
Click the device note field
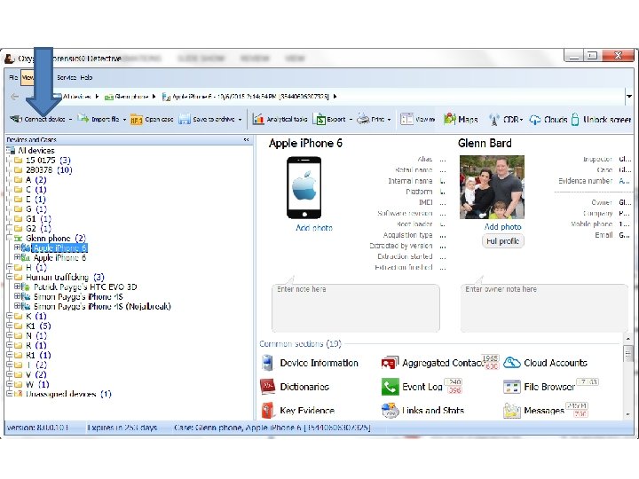(x=356, y=308)
